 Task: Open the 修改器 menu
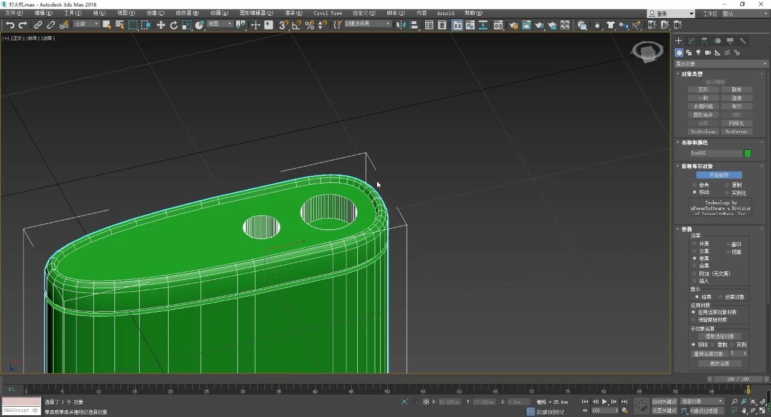click(x=184, y=13)
